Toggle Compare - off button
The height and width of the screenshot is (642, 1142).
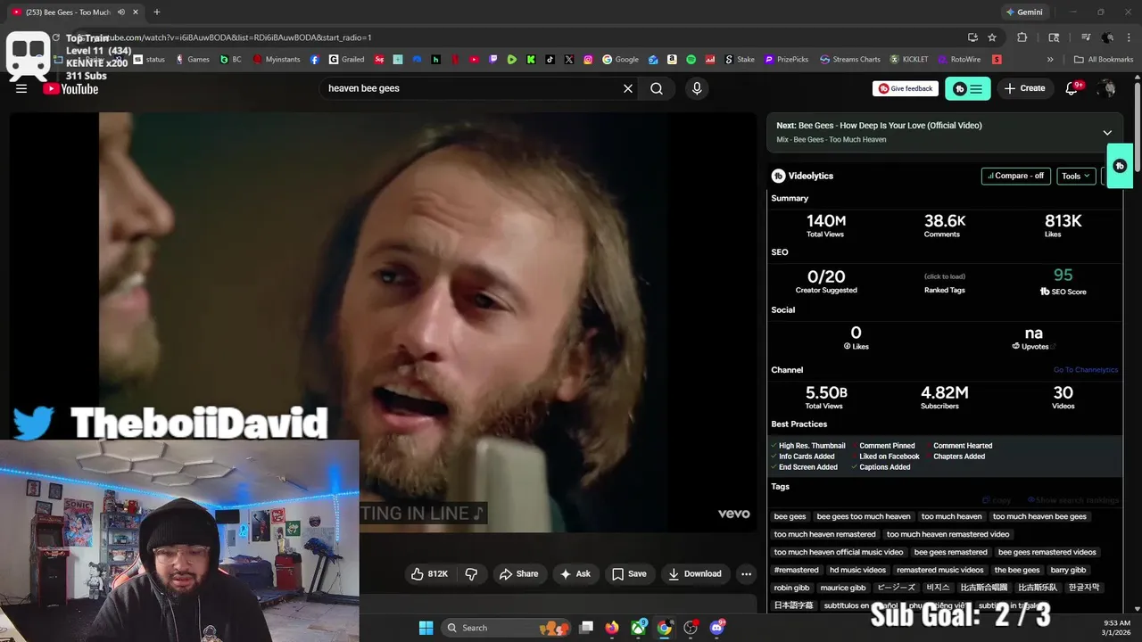point(1016,176)
